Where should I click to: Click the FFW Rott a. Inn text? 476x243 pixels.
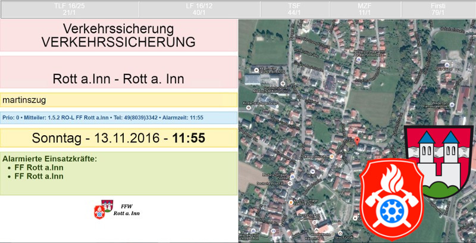(126, 210)
